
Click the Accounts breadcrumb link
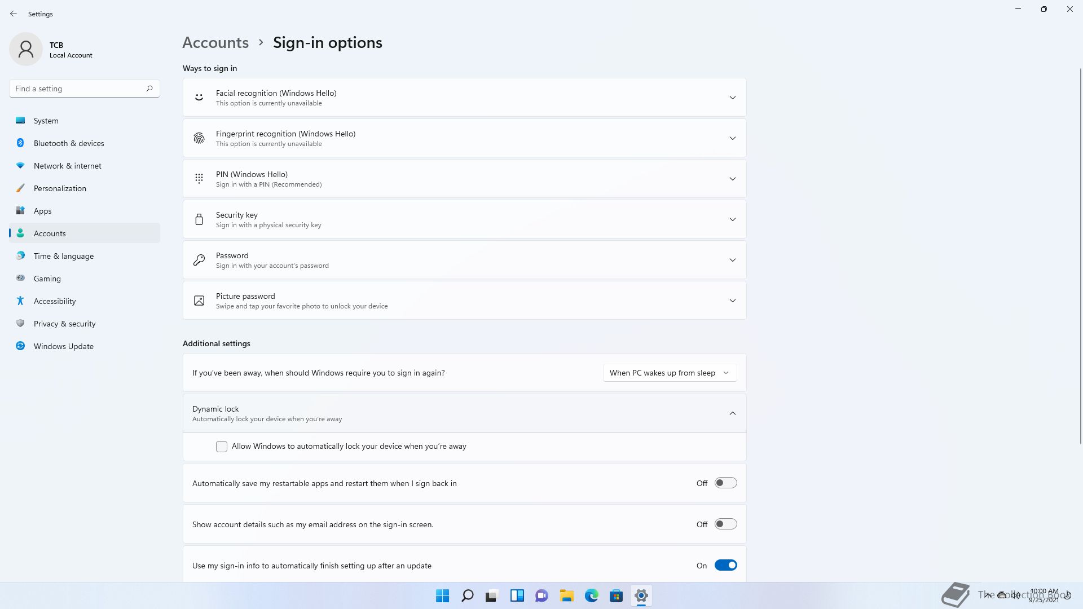pos(215,42)
